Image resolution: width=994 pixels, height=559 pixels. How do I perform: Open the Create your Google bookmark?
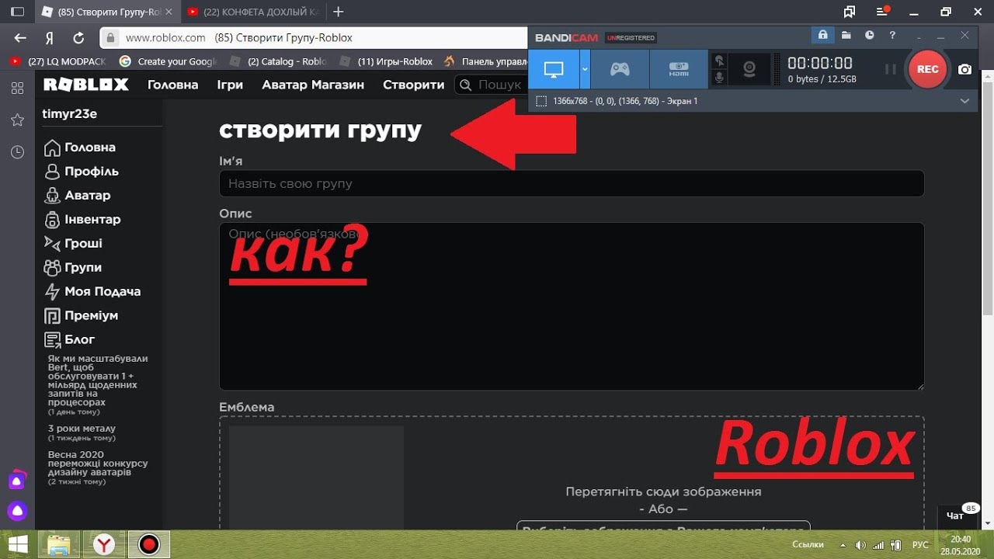[169, 61]
